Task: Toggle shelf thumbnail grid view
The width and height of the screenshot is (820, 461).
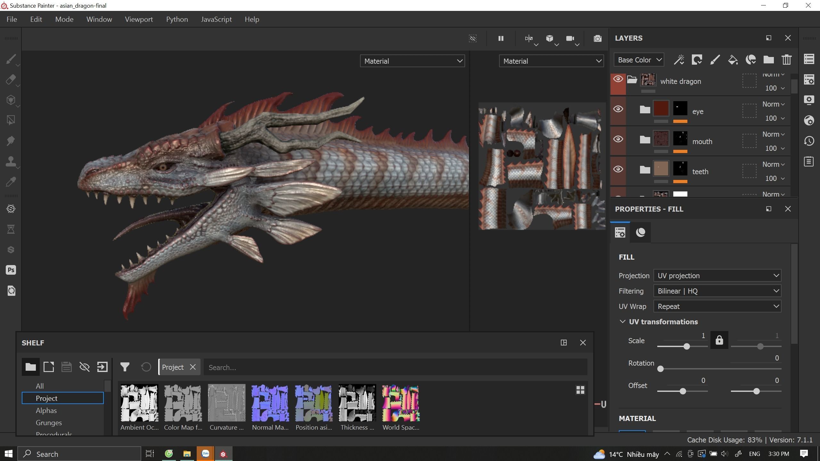Action: coord(580,390)
